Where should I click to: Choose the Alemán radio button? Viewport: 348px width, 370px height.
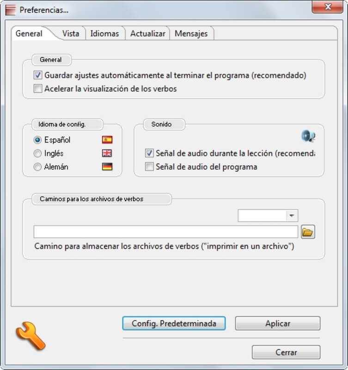pyautogui.click(x=37, y=167)
